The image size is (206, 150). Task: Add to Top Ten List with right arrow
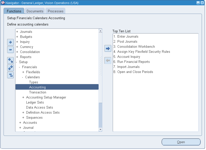pyautogui.click(x=108, y=48)
